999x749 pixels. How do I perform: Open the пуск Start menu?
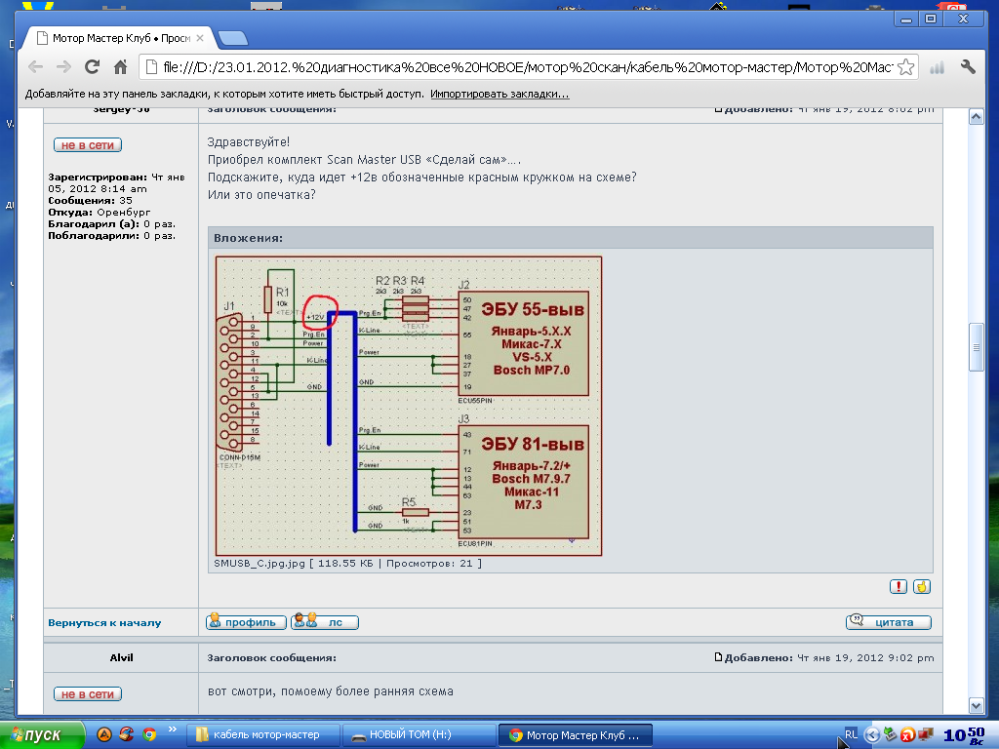coord(41,735)
